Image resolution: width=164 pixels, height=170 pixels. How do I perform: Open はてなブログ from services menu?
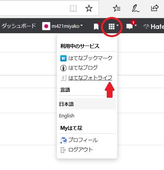click(x=83, y=68)
